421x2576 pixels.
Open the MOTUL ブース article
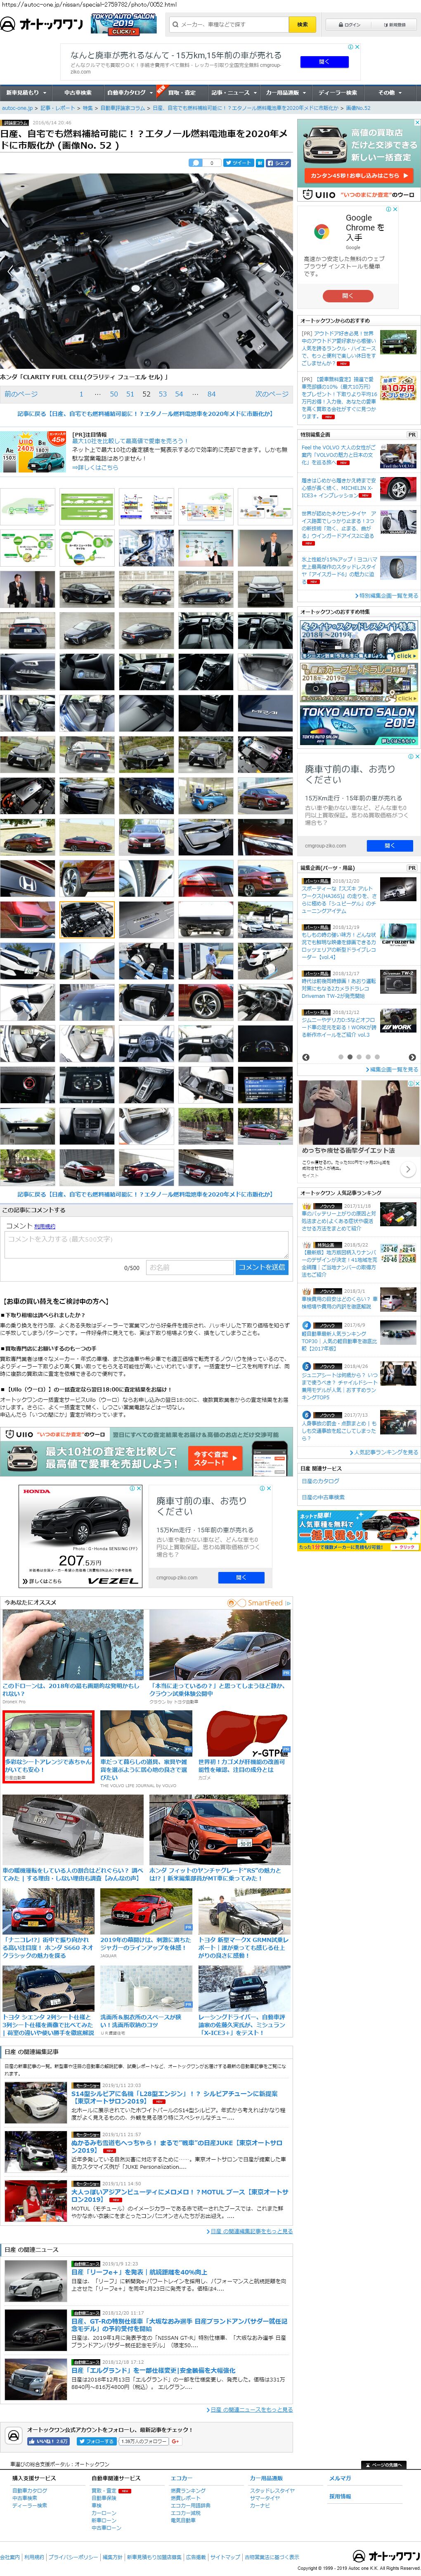coord(179,2196)
